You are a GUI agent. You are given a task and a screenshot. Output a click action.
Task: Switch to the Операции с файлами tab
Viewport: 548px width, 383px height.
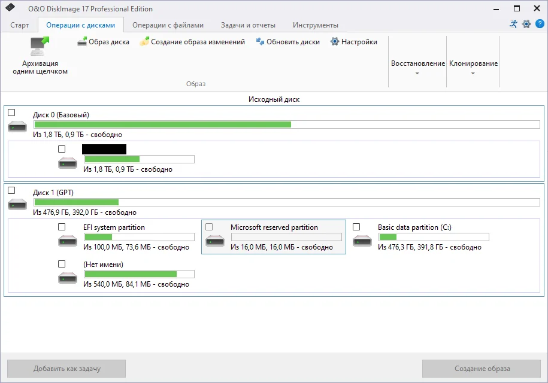(168, 25)
